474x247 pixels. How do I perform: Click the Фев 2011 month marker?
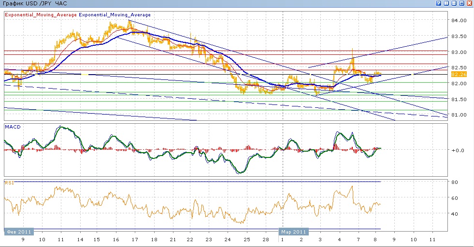[19, 231]
